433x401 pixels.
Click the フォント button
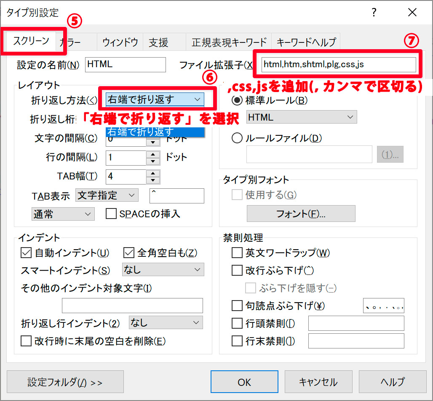click(x=301, y=214)
